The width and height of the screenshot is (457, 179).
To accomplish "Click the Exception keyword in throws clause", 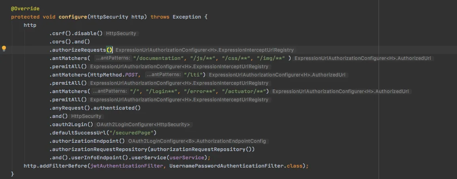I will click(x=187, y=17).
